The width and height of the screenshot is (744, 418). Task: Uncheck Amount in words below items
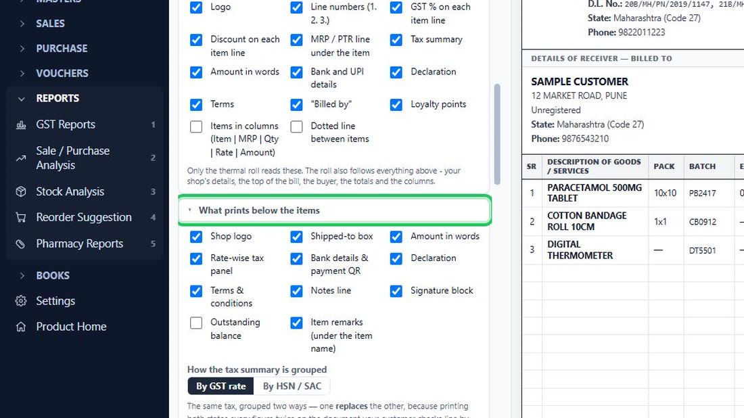click(396, 237)
